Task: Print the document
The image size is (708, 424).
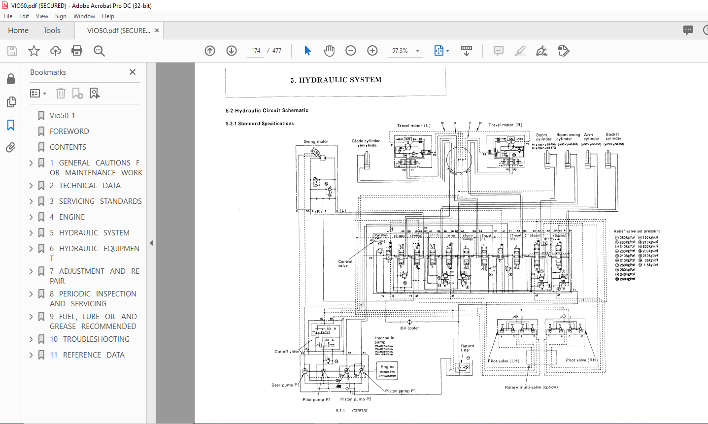Action: [x=77, y=51]
